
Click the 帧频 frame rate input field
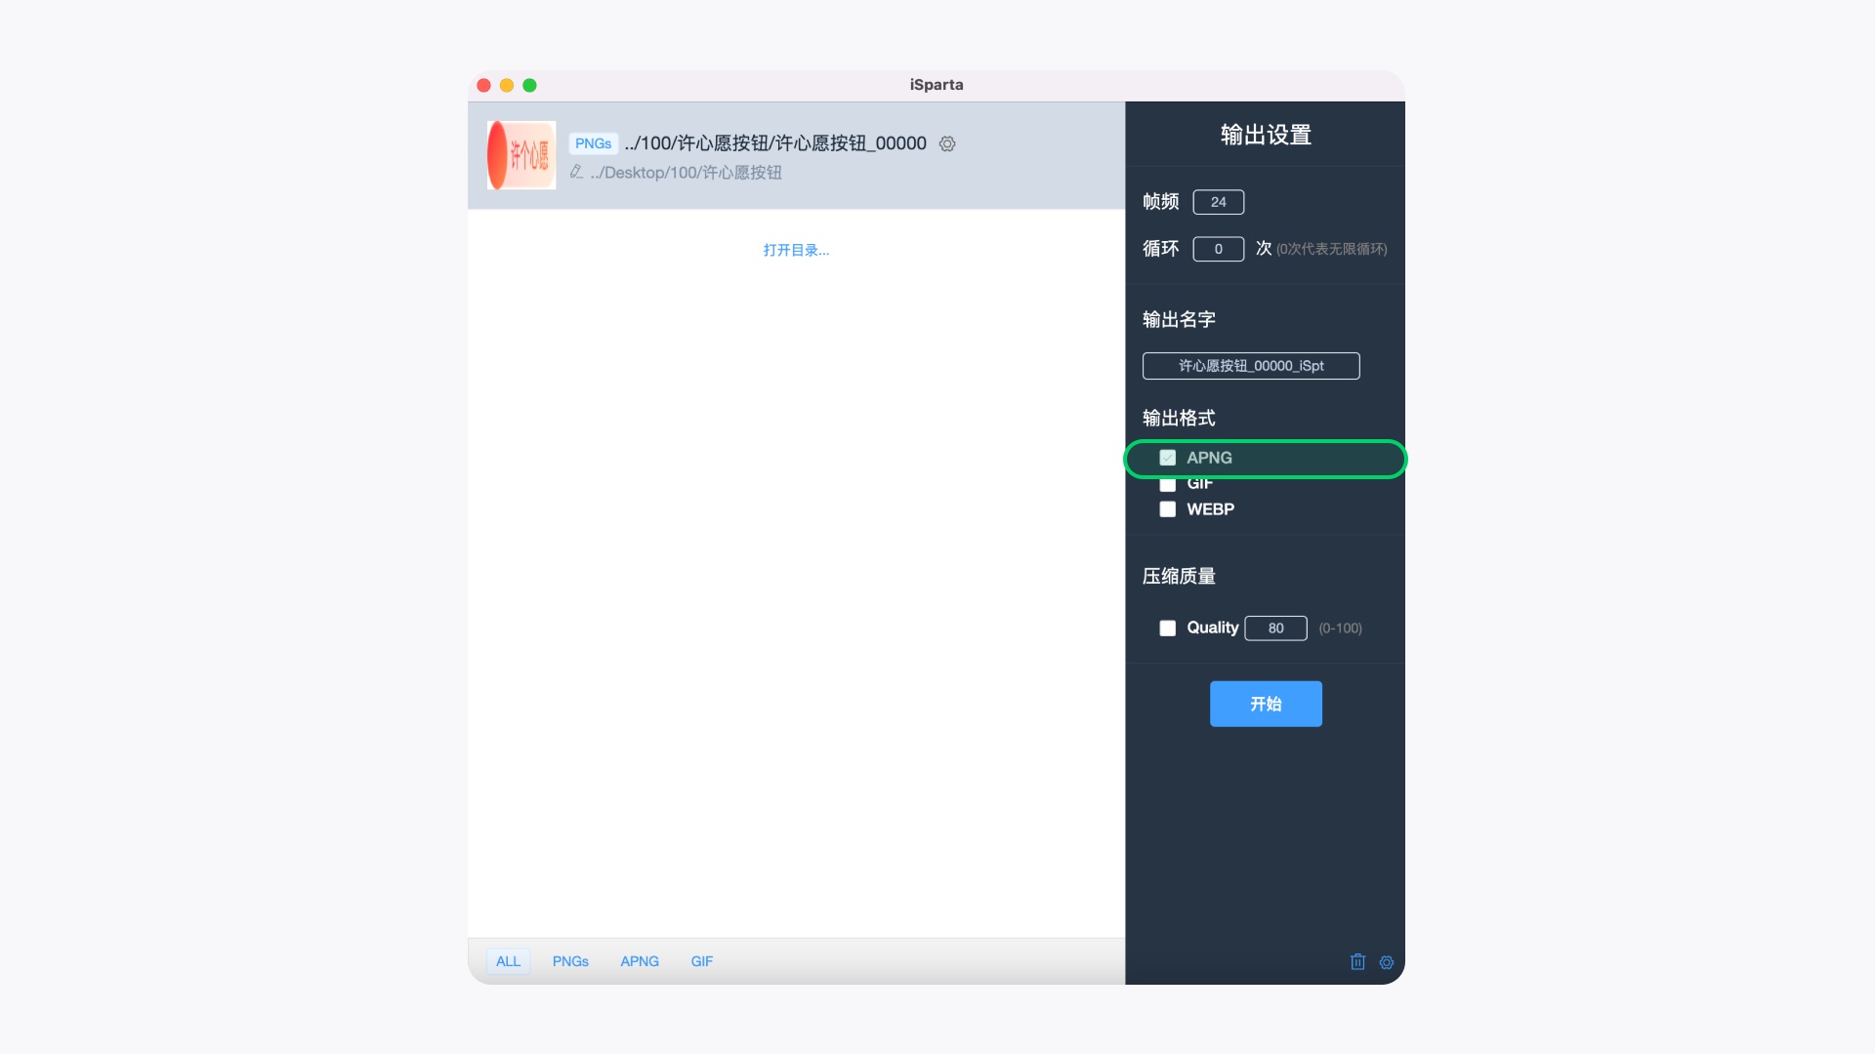pos(1218,202)
